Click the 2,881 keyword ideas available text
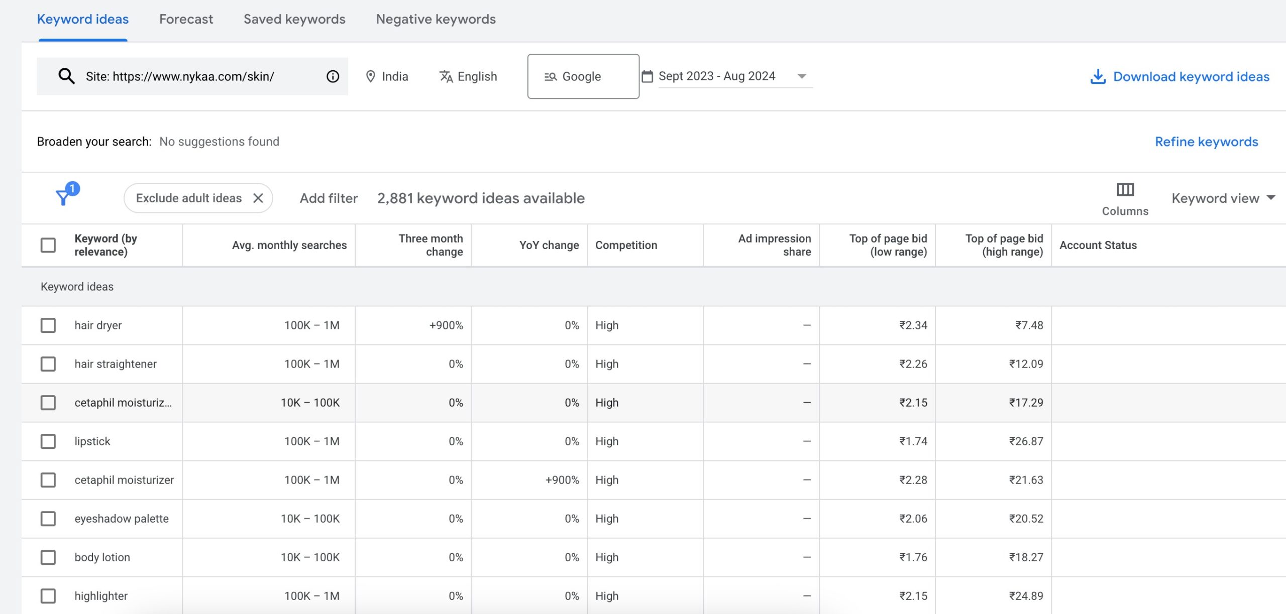 (481, 198)
